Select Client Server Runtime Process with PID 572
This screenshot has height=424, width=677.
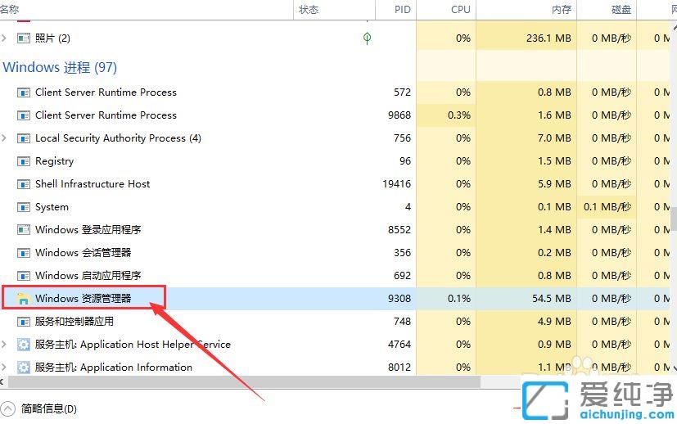coord(106,92)
